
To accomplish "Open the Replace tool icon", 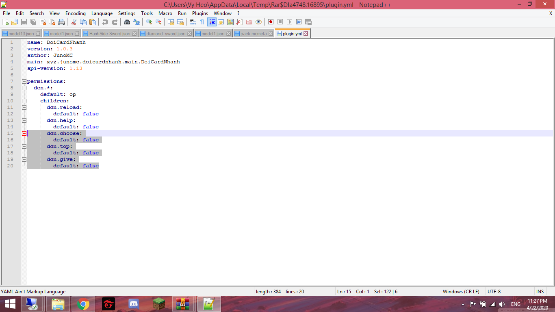I will click(137, 22).
